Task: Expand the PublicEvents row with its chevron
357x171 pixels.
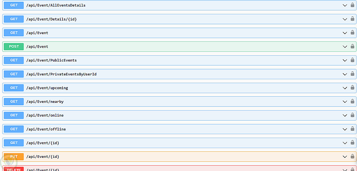Action: tap(345, 60)
